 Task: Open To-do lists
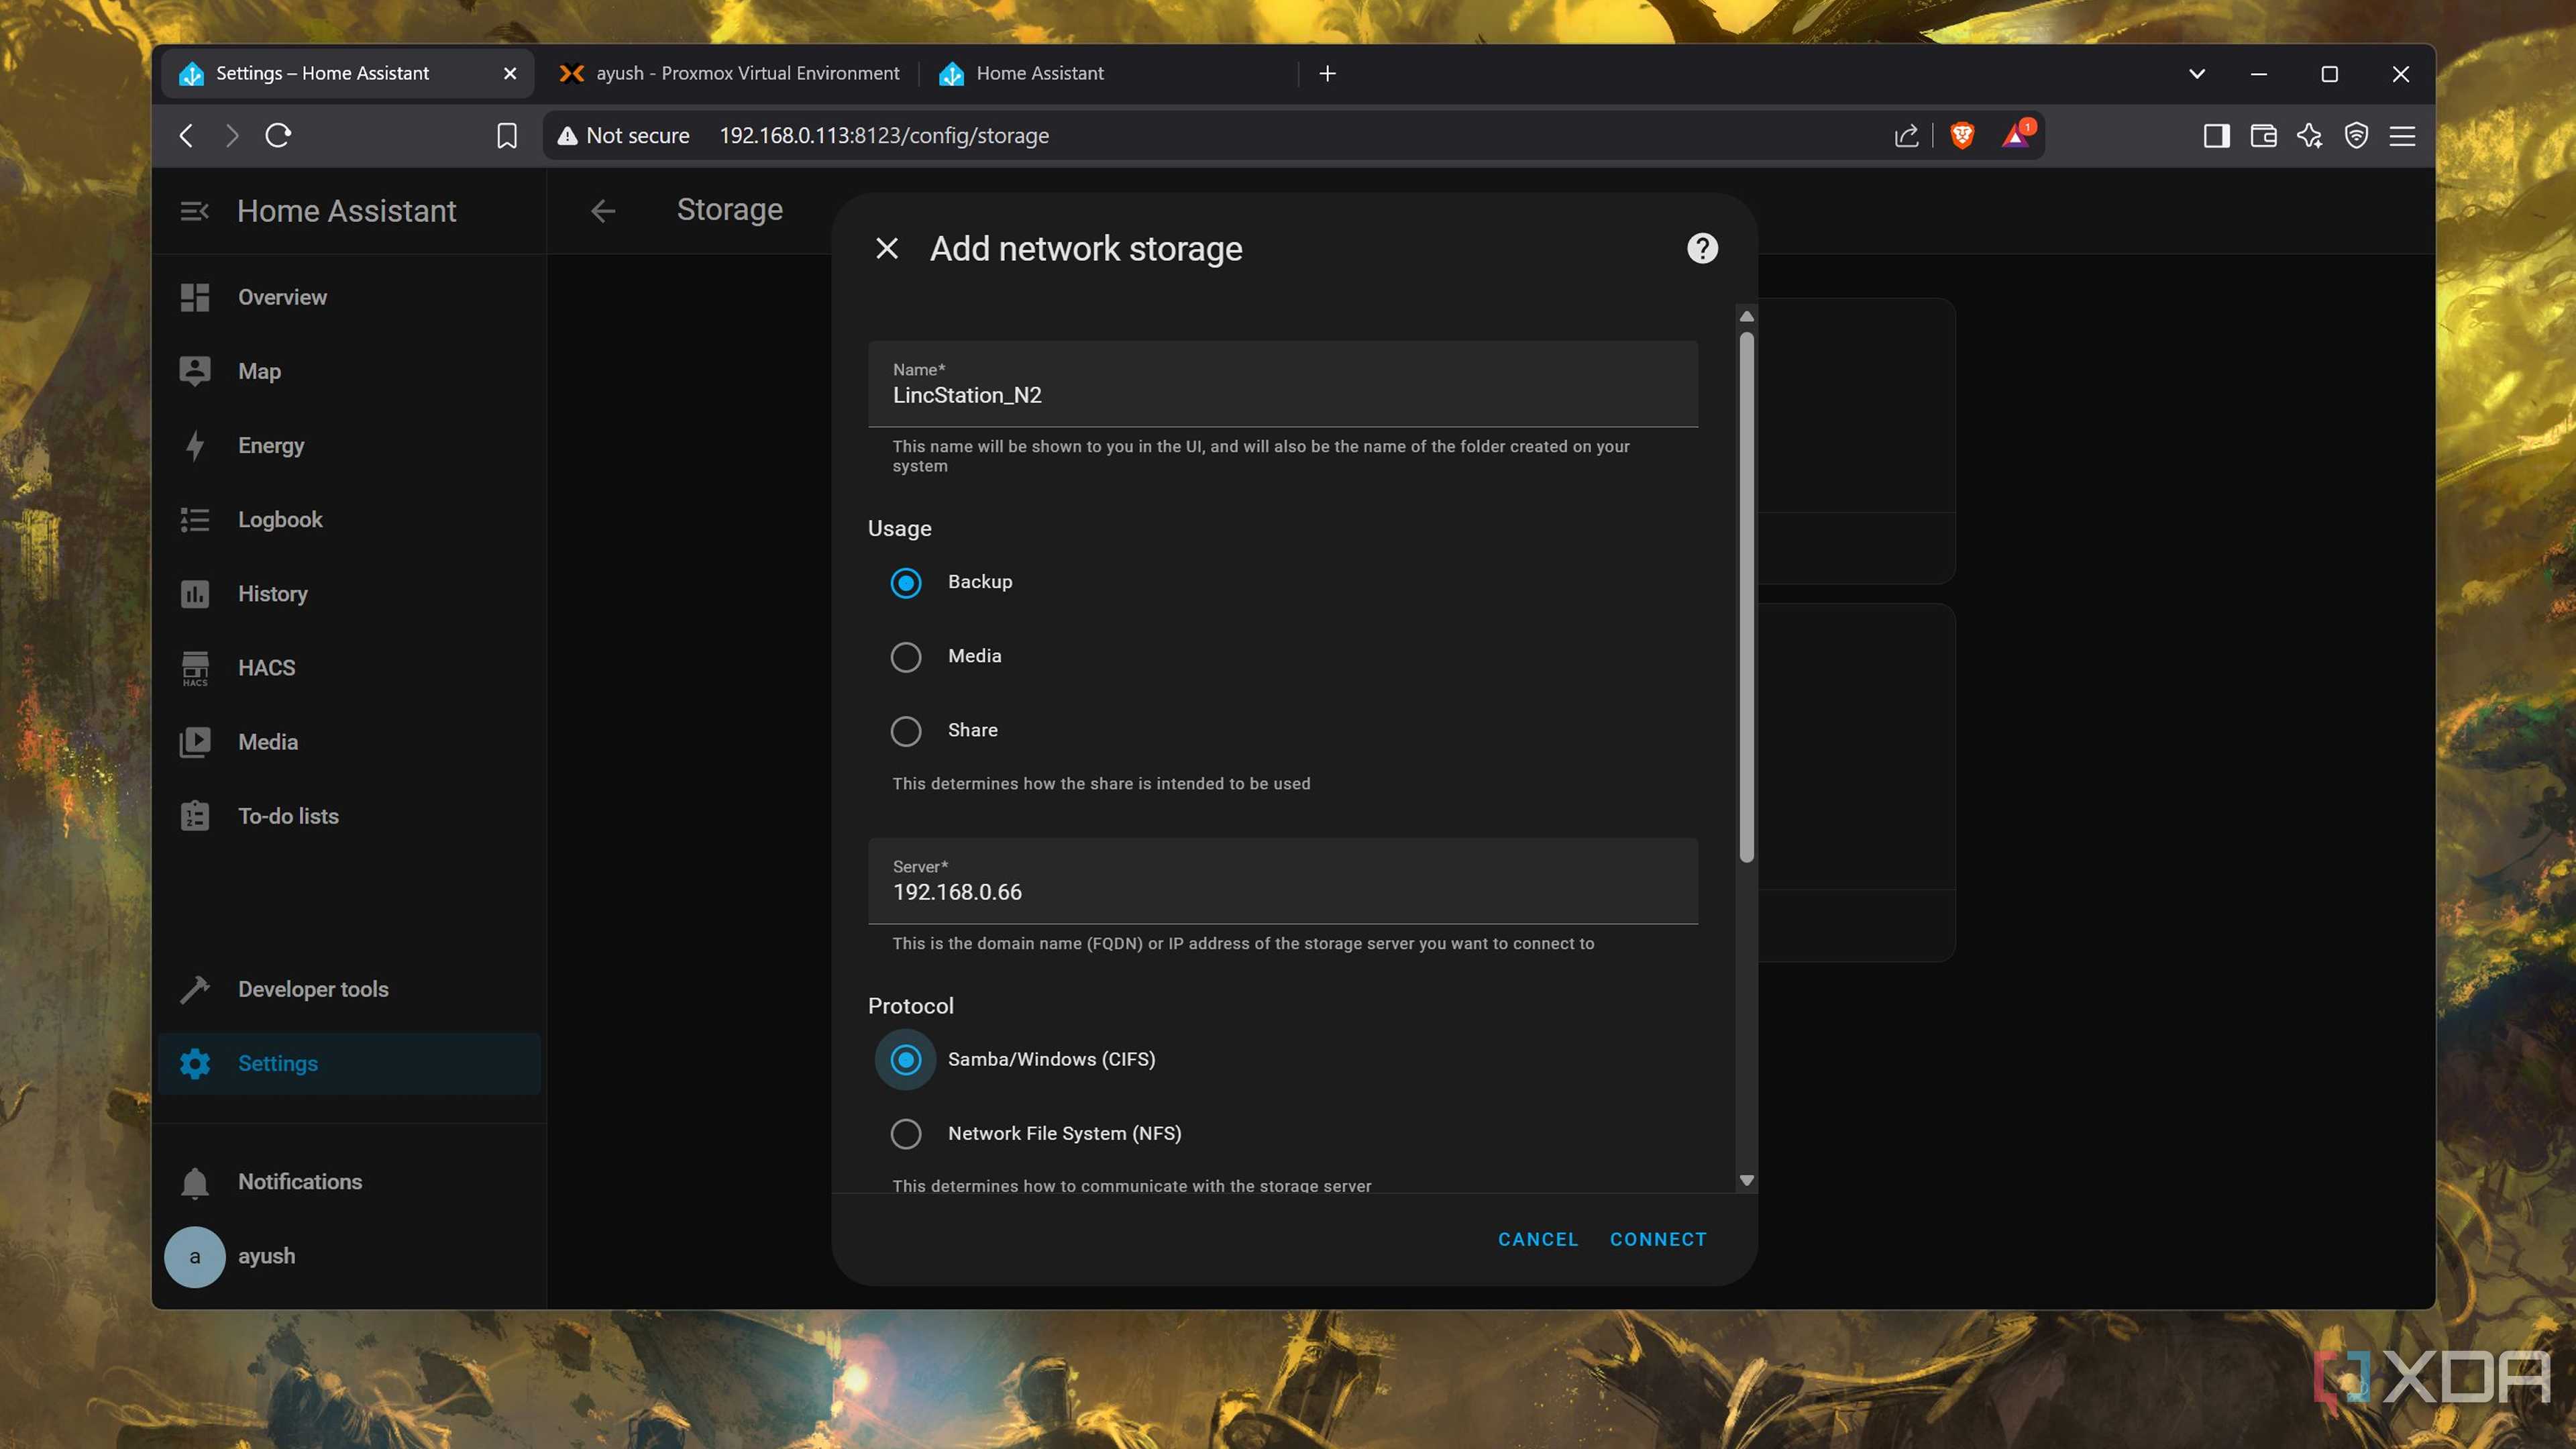349,815
